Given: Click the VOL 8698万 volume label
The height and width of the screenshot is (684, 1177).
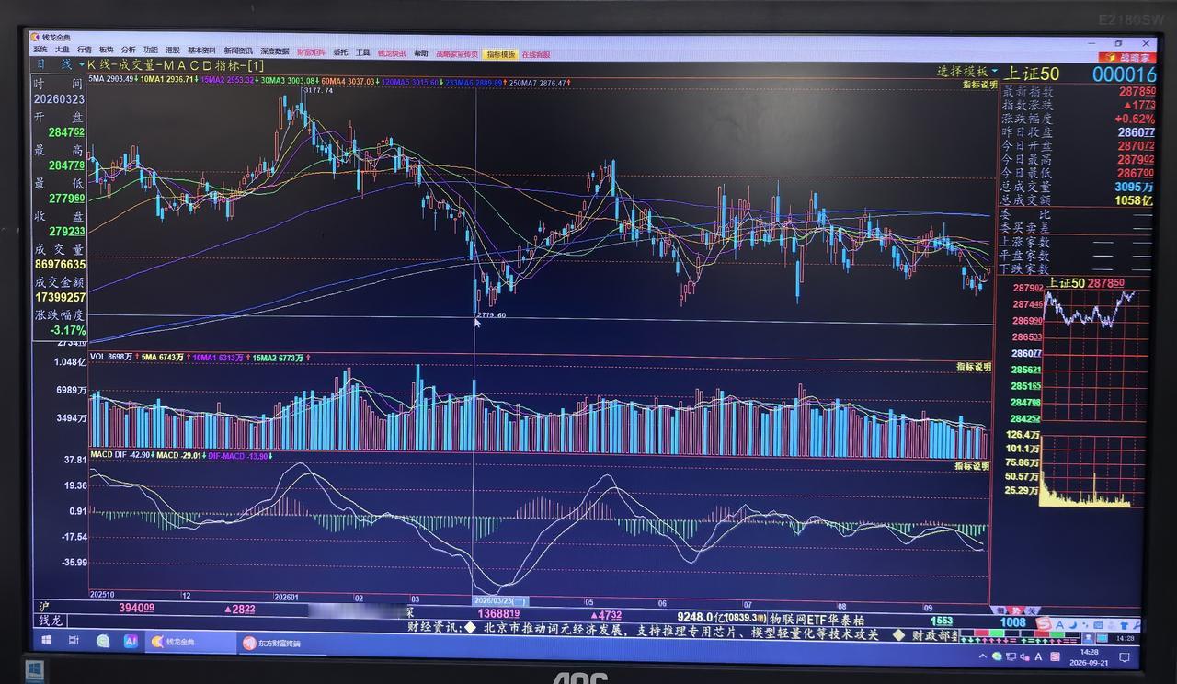Looking at the screenshot, I should click(110, 357).
